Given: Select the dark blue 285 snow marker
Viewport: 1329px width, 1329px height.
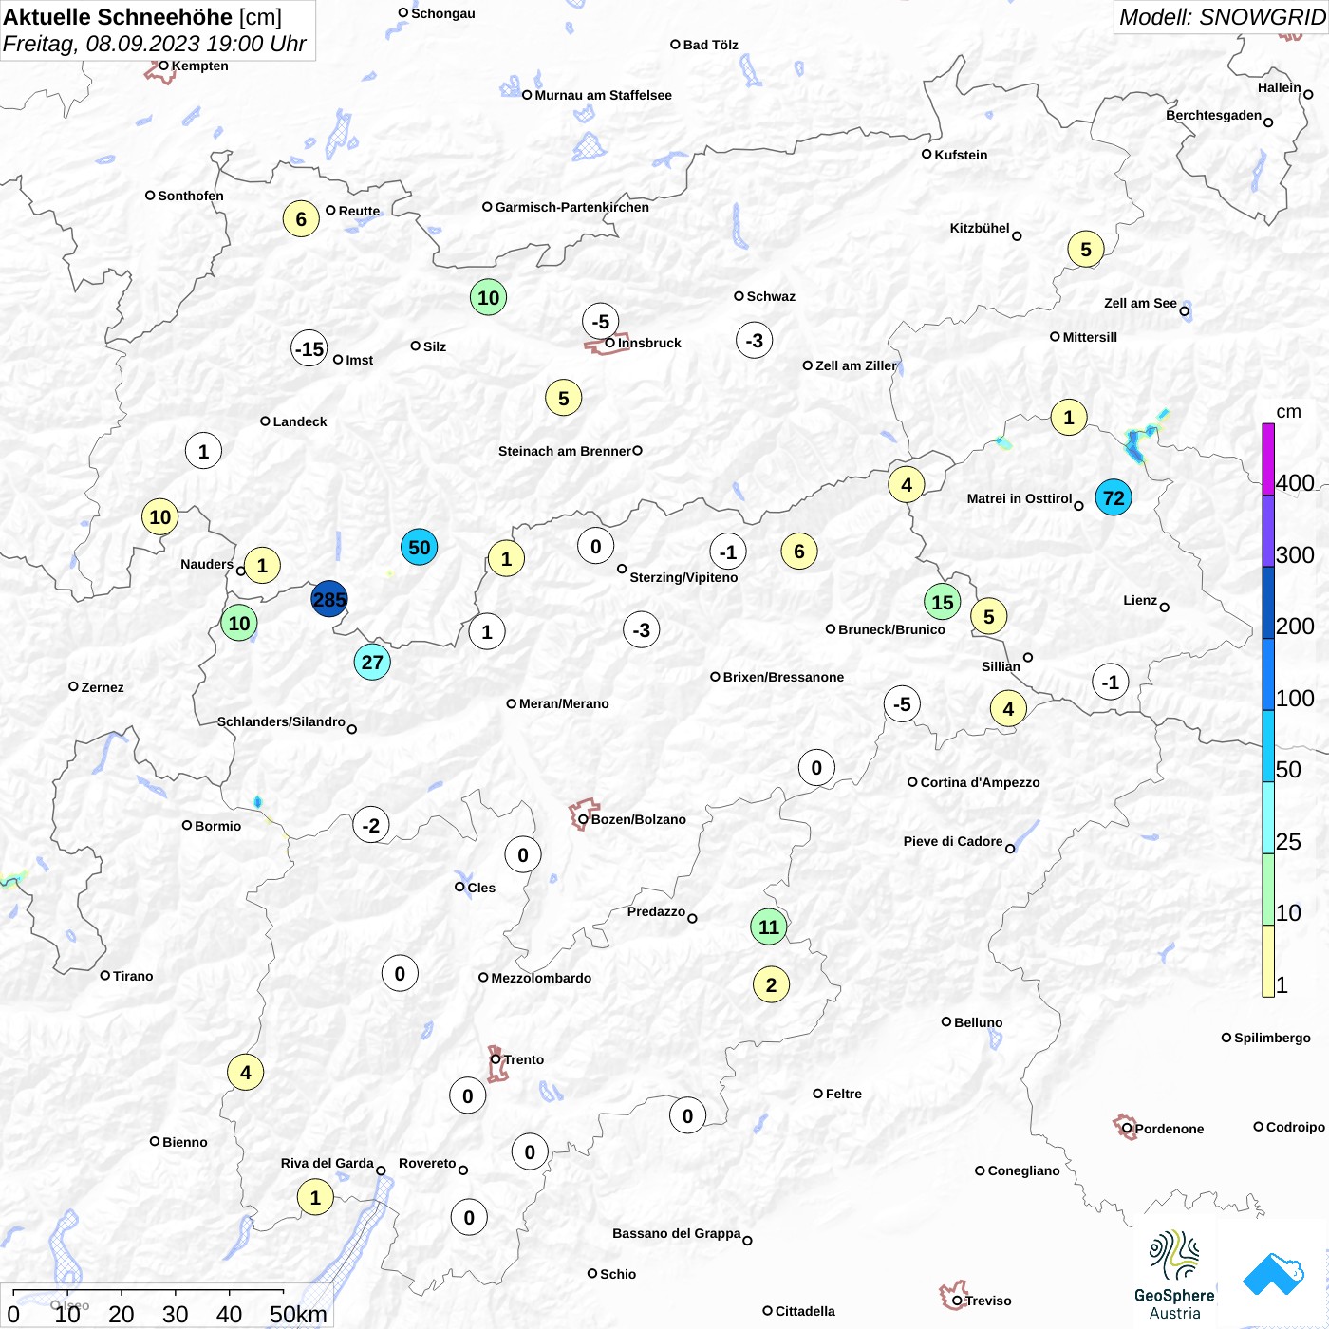Looking at the screenshot, I should [x=329, y=599].
